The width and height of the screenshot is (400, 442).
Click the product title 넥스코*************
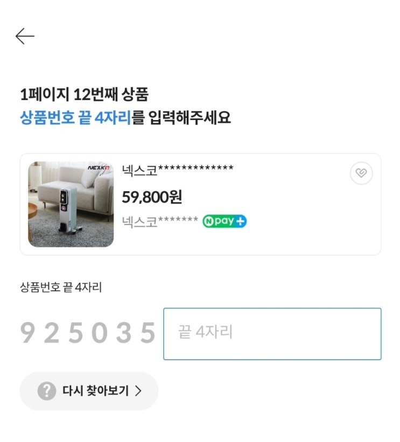pos(178,171)
